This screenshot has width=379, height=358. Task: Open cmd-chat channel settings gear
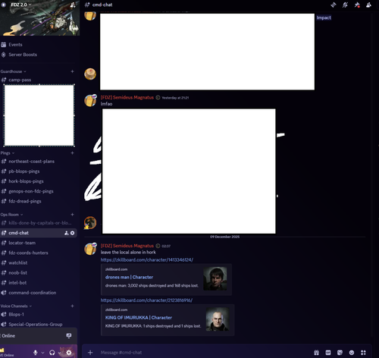point(72,233)
